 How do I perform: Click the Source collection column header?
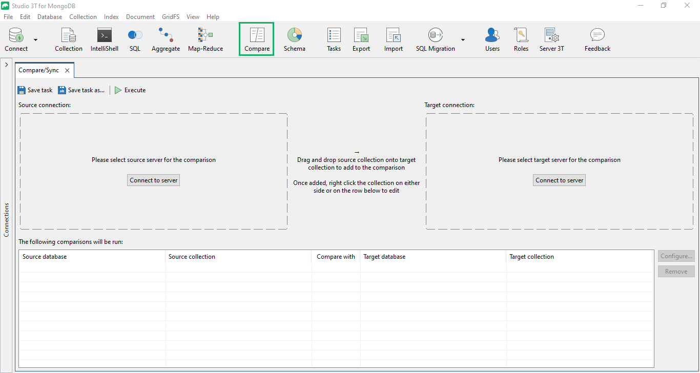click(x=192, y=257)
